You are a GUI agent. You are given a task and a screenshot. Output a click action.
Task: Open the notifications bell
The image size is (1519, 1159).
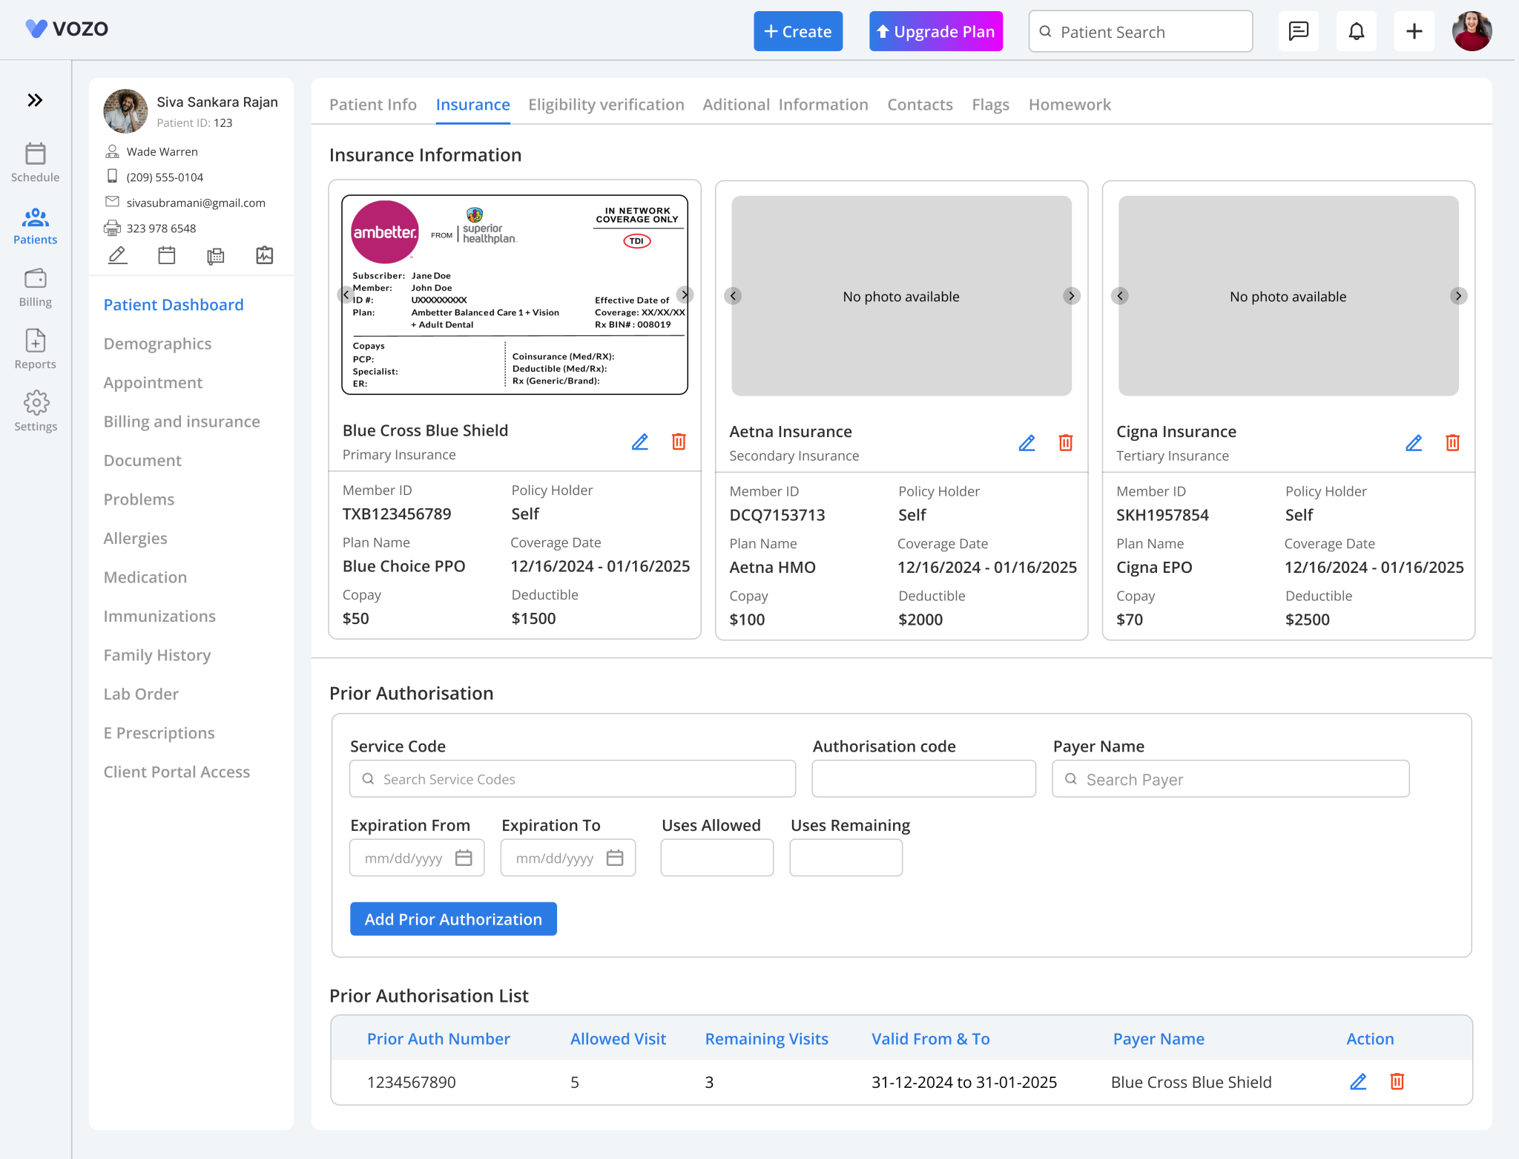(x=1357, y=31)
